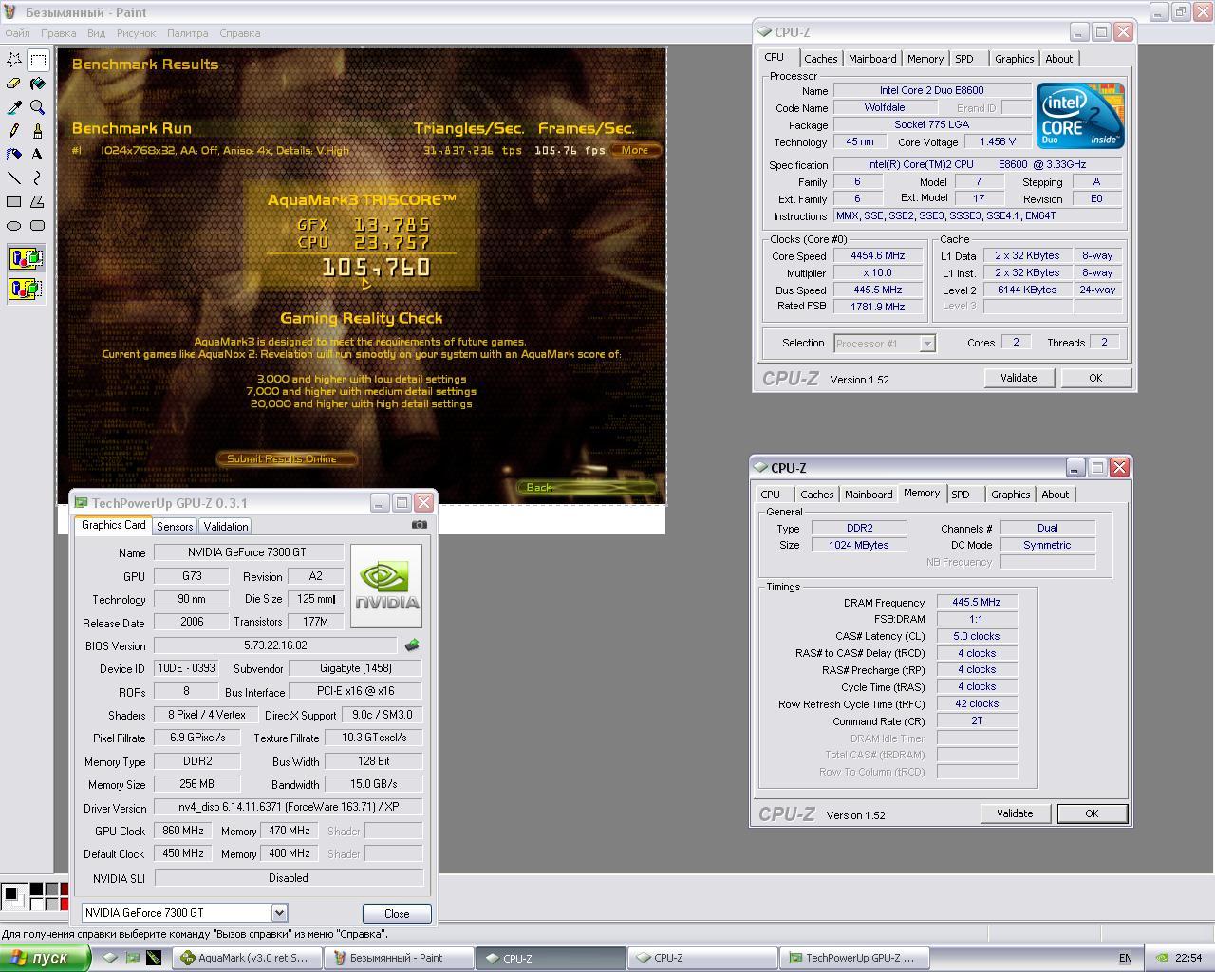
Task: Select the Brush tool in Paint
Action: coord(38,130)
